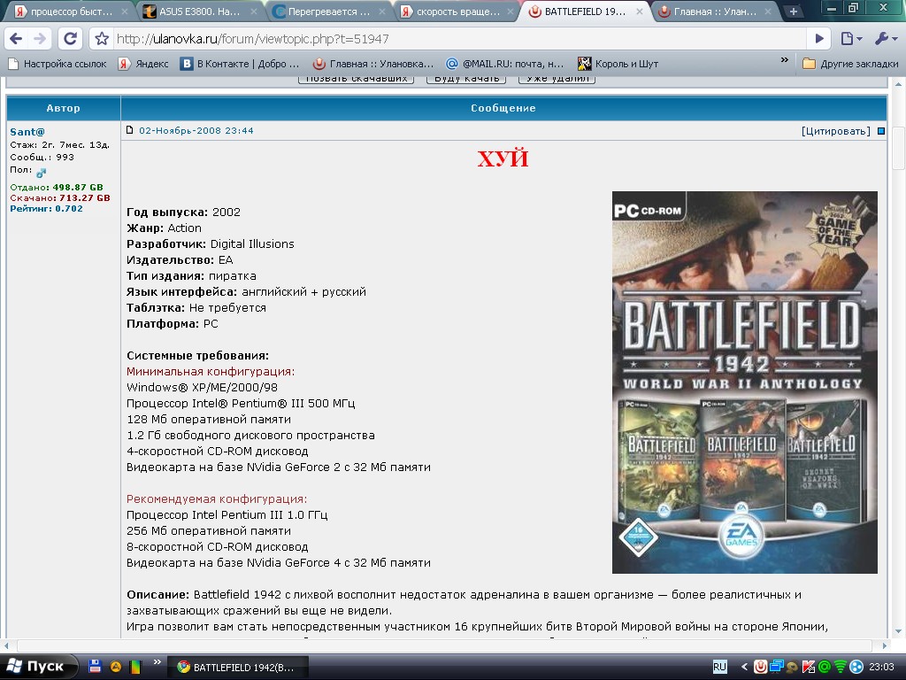
Task: Click the 23:03 system clock
Action: click(x=881, y=667)
